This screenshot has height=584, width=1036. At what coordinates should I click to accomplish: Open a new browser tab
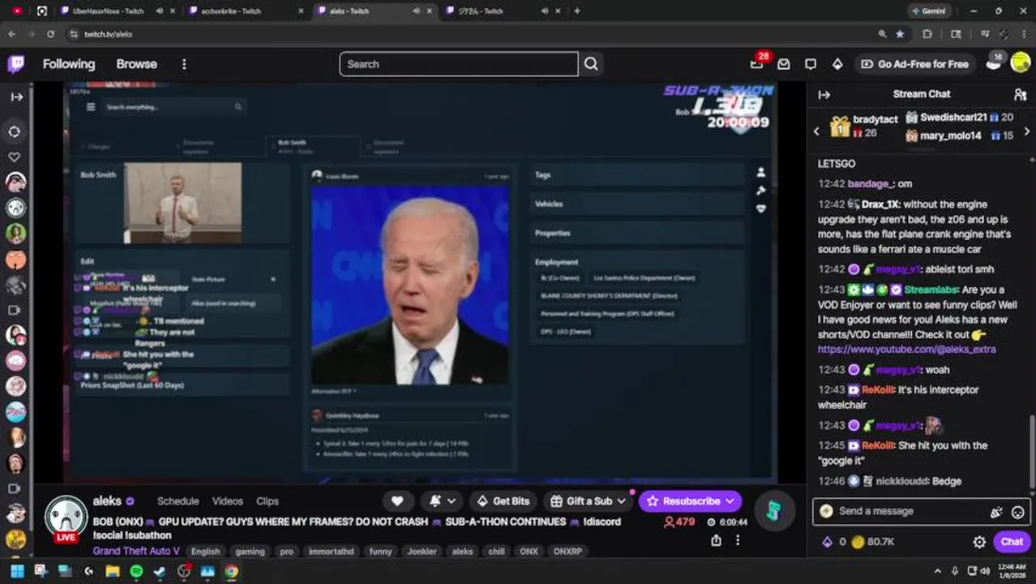(x=577, y=11)
